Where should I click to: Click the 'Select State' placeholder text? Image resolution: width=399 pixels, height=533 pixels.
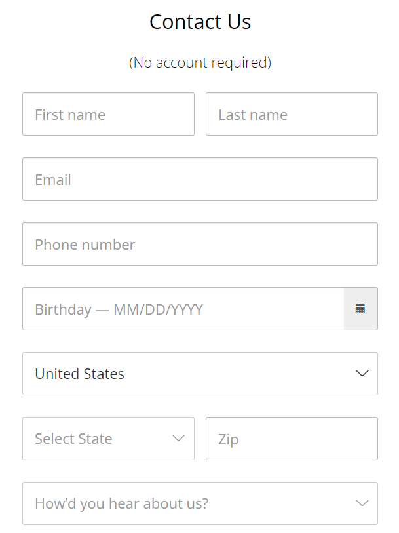(x=73, y=439)
